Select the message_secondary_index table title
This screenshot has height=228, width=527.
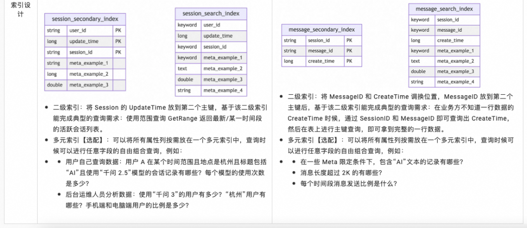(x=322, y=30)
